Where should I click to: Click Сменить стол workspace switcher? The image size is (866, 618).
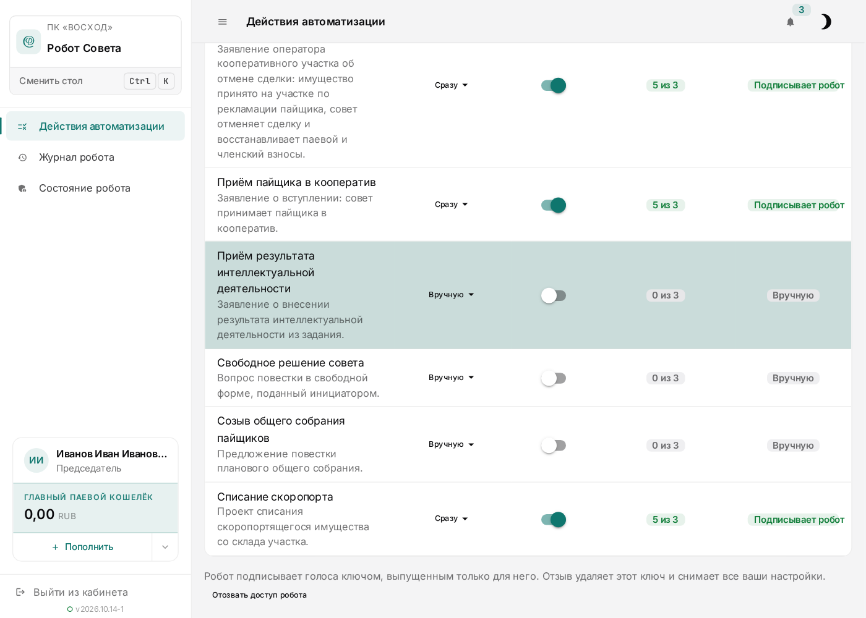pos(96,81)
